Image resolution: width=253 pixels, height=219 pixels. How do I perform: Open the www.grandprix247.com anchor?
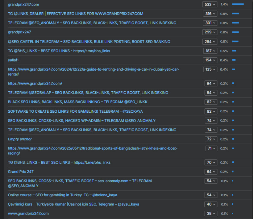pos(28,213)
